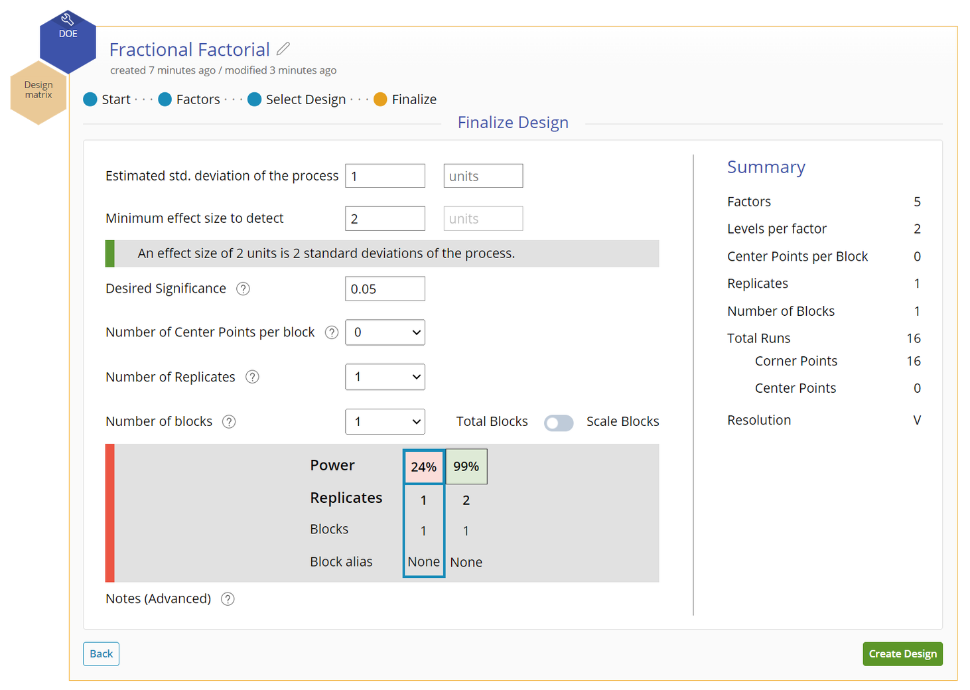Toggle the Total Blocks / Scale Blocks switch

[559, 423]
